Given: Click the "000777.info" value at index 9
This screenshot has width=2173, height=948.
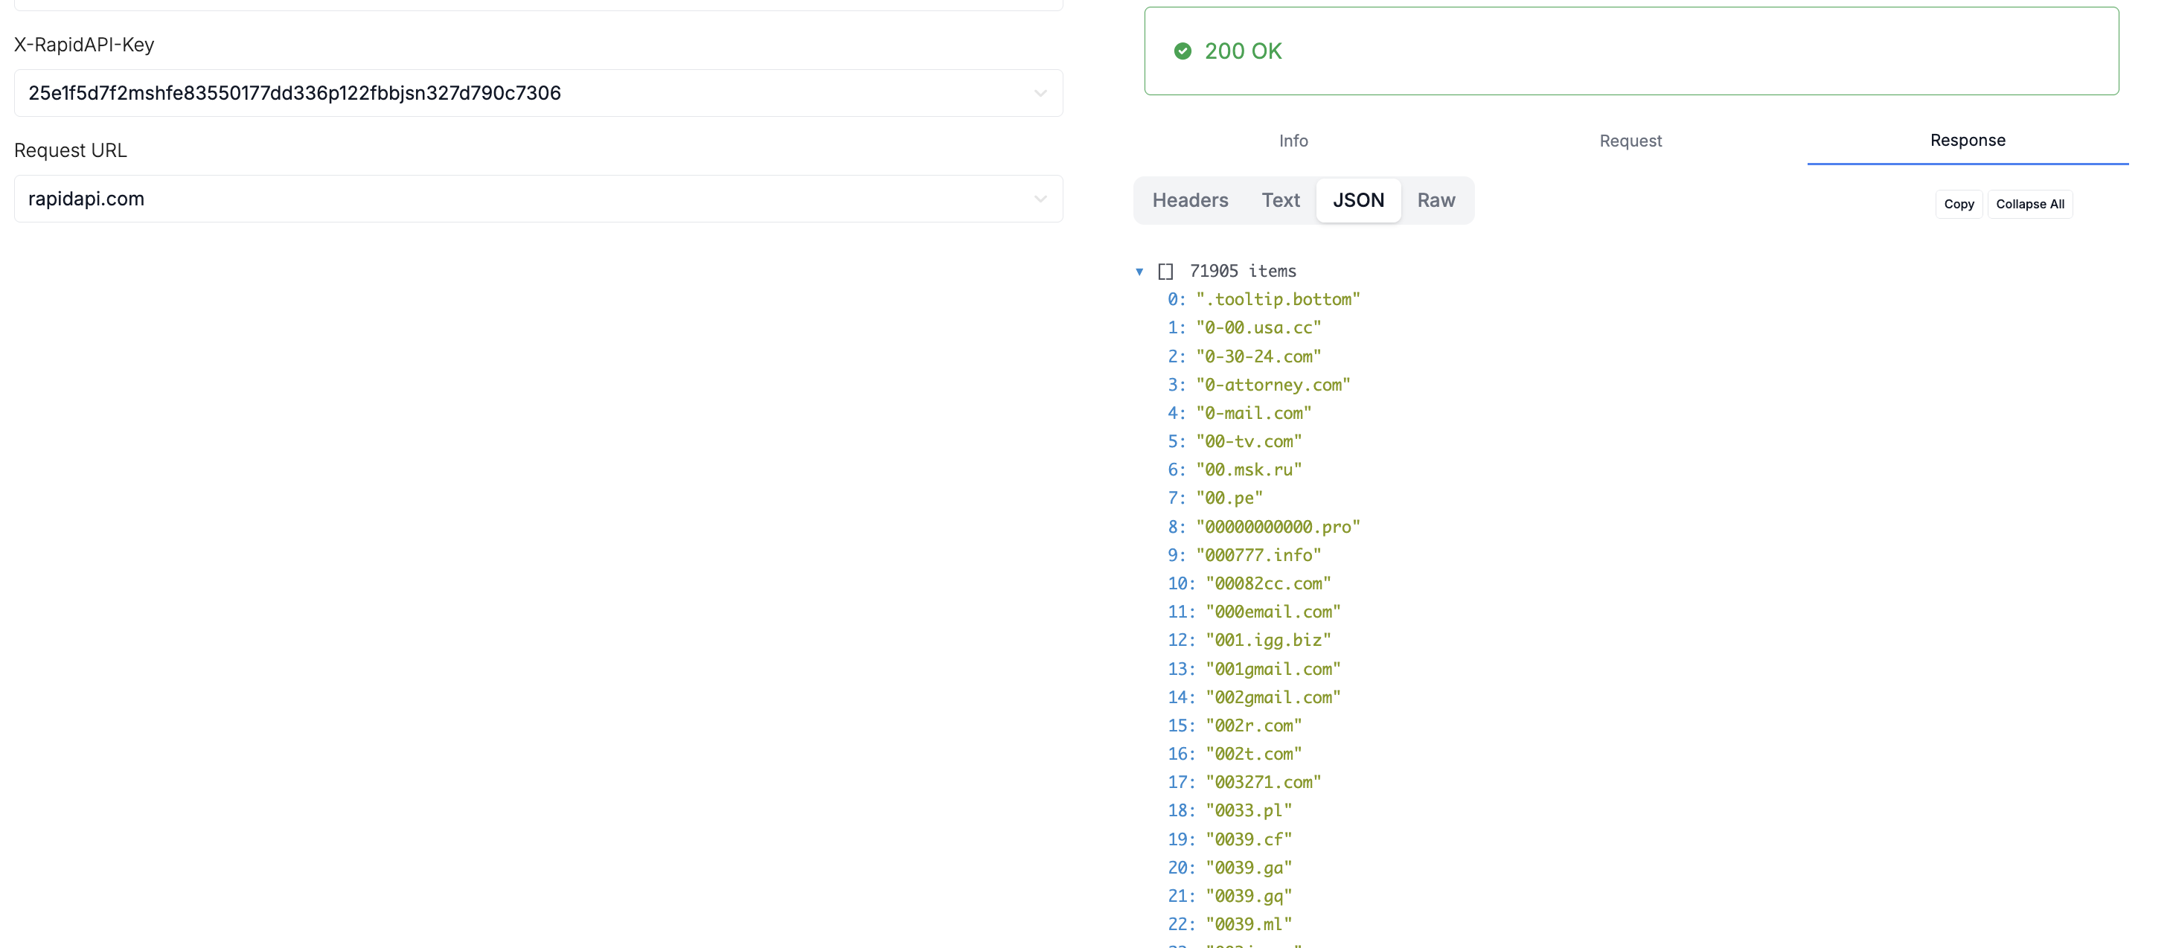Looking at the screenshot, I should [x=1258, y=555].
